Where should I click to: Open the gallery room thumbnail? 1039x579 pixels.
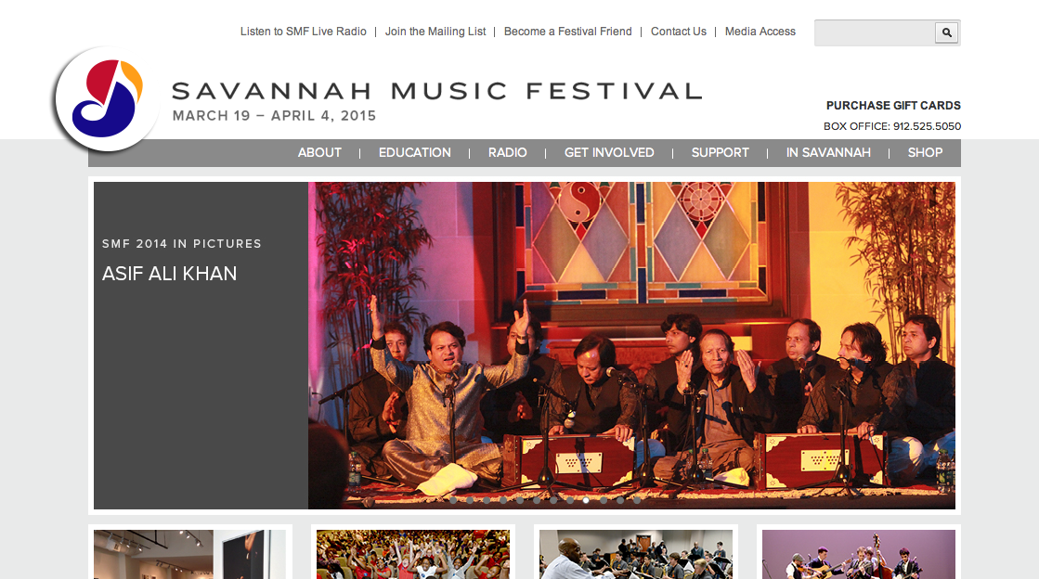(x=189, y=554)
